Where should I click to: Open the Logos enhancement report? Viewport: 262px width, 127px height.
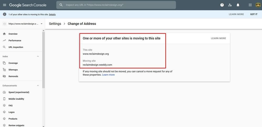pyautogui.click(x=12, y=112)
